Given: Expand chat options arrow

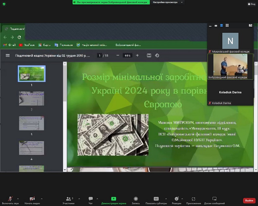Looking at the screenshot, I should tap(97, 199).
